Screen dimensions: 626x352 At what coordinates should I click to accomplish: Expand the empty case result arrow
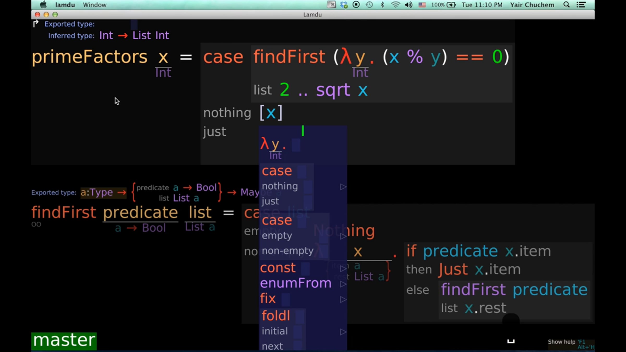click(x=343, y=236)
